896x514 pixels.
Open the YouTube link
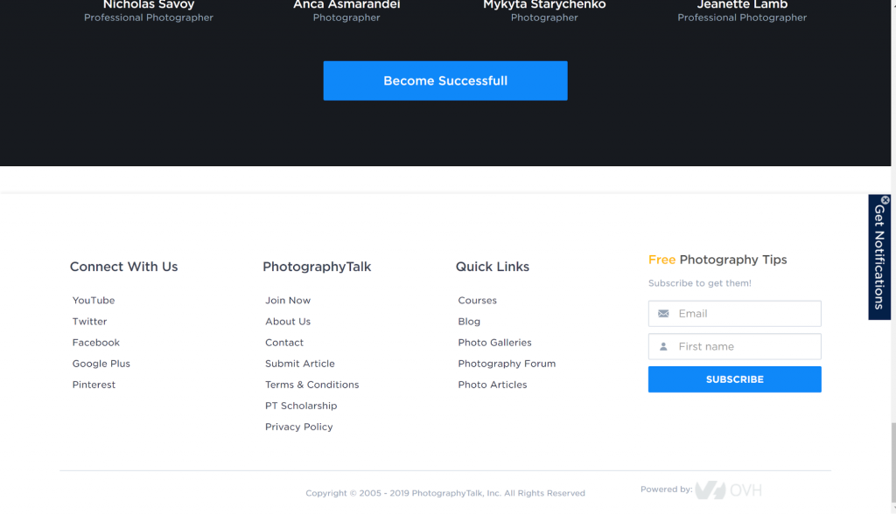click(x=94, y=301)
